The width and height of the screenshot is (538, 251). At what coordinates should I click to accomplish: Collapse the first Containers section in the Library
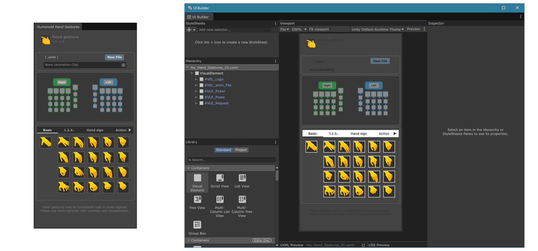tap(189, 168)
